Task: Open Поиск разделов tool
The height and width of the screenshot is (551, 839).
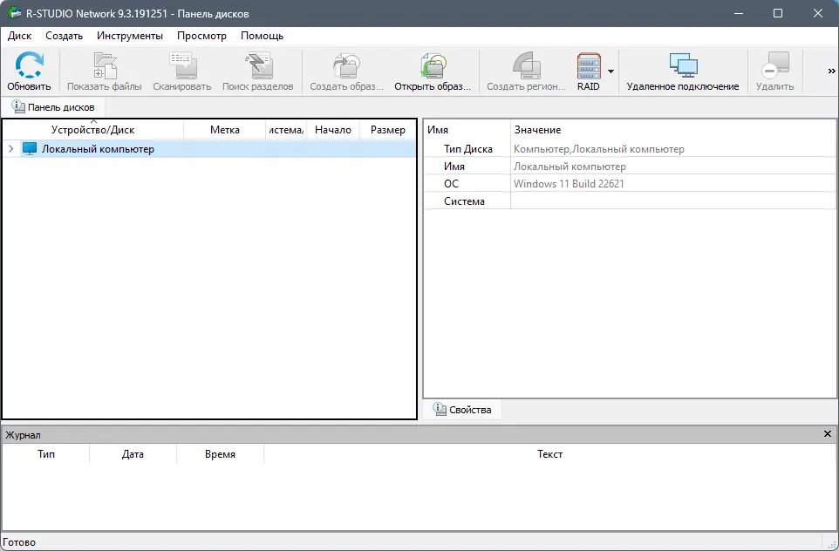Action: click(x=256, y=65)
